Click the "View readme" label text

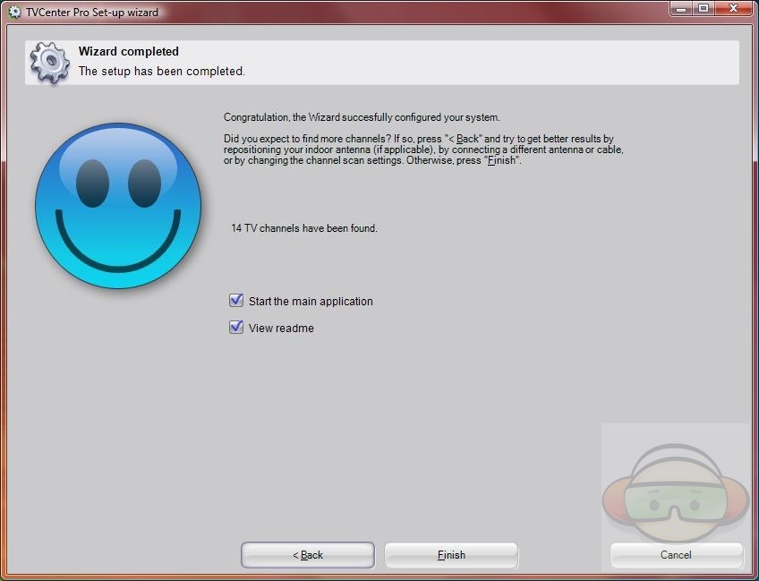pos(281,329)
